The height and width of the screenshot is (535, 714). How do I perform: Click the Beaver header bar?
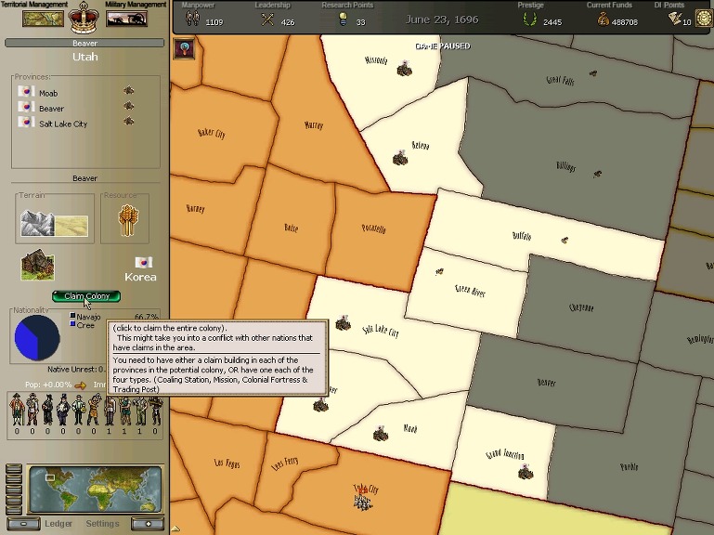pos(84,44)
